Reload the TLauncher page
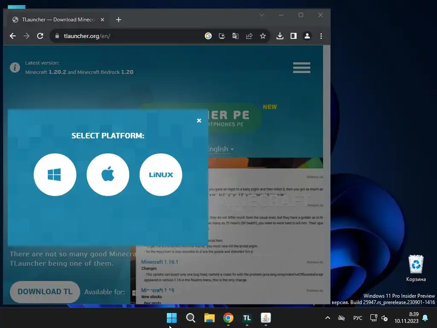The height and width of the screenshot is (328, 437). coord(40,36)
